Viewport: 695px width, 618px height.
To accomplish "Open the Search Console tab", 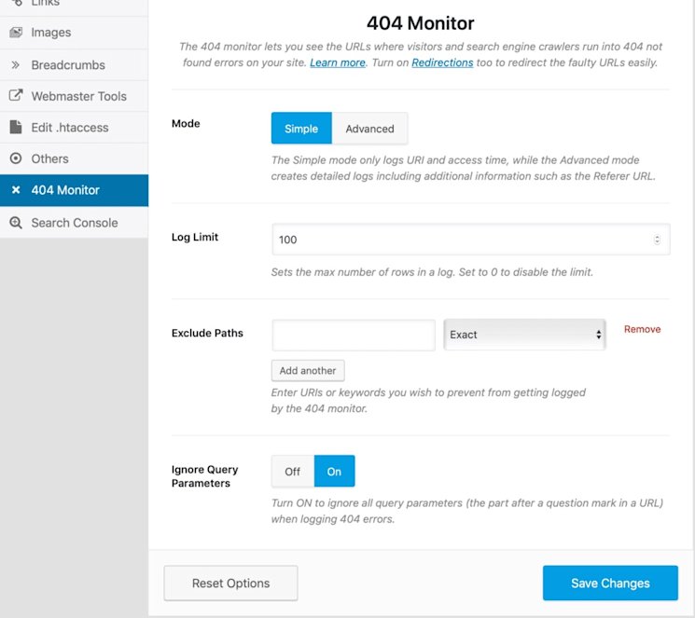I will tap(74, 223).
